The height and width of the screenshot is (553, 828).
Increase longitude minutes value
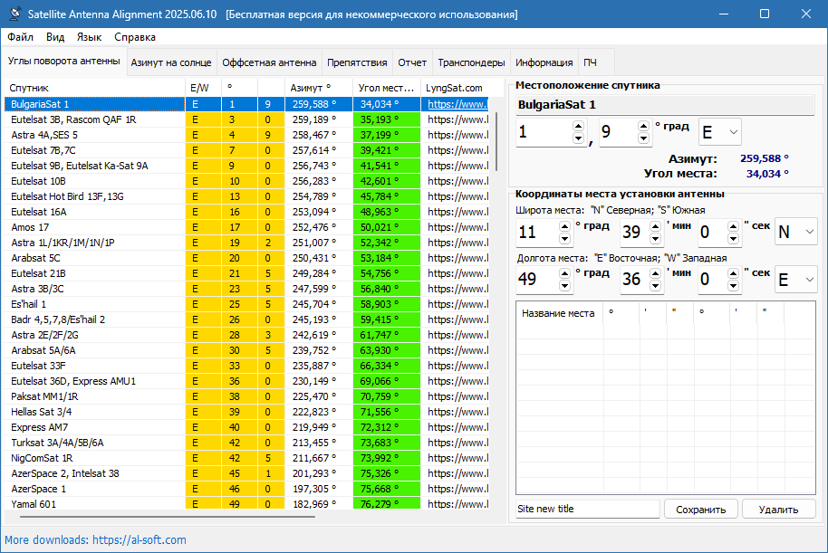tap(655, 273)
